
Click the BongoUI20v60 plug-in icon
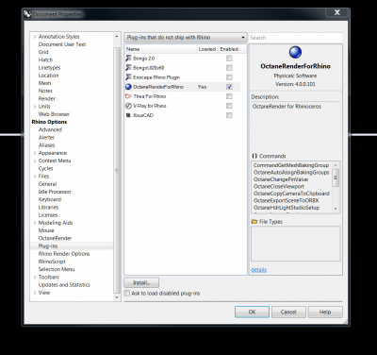[x=128, y=68]
